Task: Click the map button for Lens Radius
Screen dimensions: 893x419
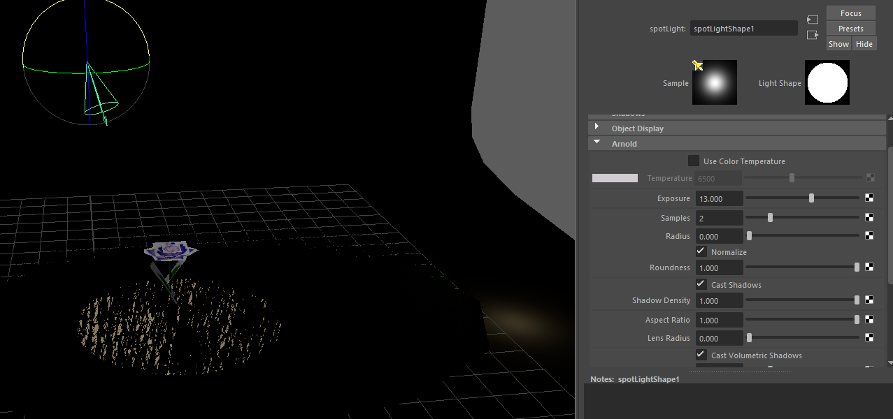Action: pyautogui.click(x=870, y=337)
